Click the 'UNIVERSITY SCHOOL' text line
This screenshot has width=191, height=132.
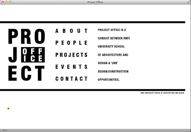(x=111, y=47)
